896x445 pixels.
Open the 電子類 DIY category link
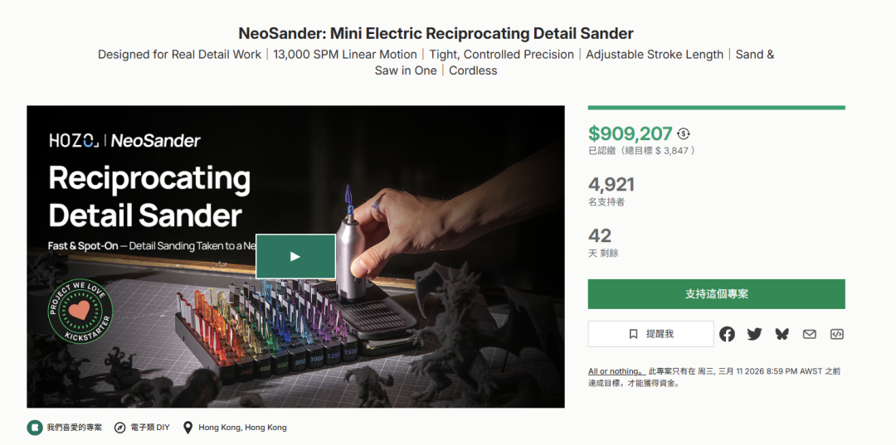149,428
